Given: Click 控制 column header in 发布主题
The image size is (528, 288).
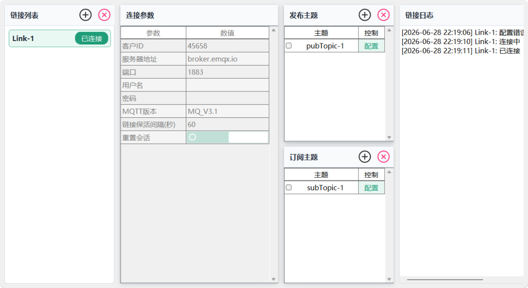Looking at the screenshot, I should pos(372,33).
